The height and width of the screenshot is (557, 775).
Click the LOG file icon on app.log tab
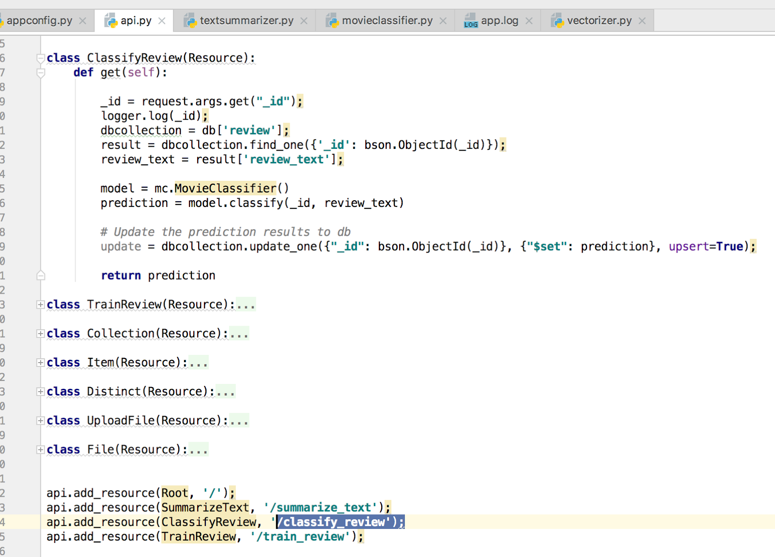coord(470,21)
